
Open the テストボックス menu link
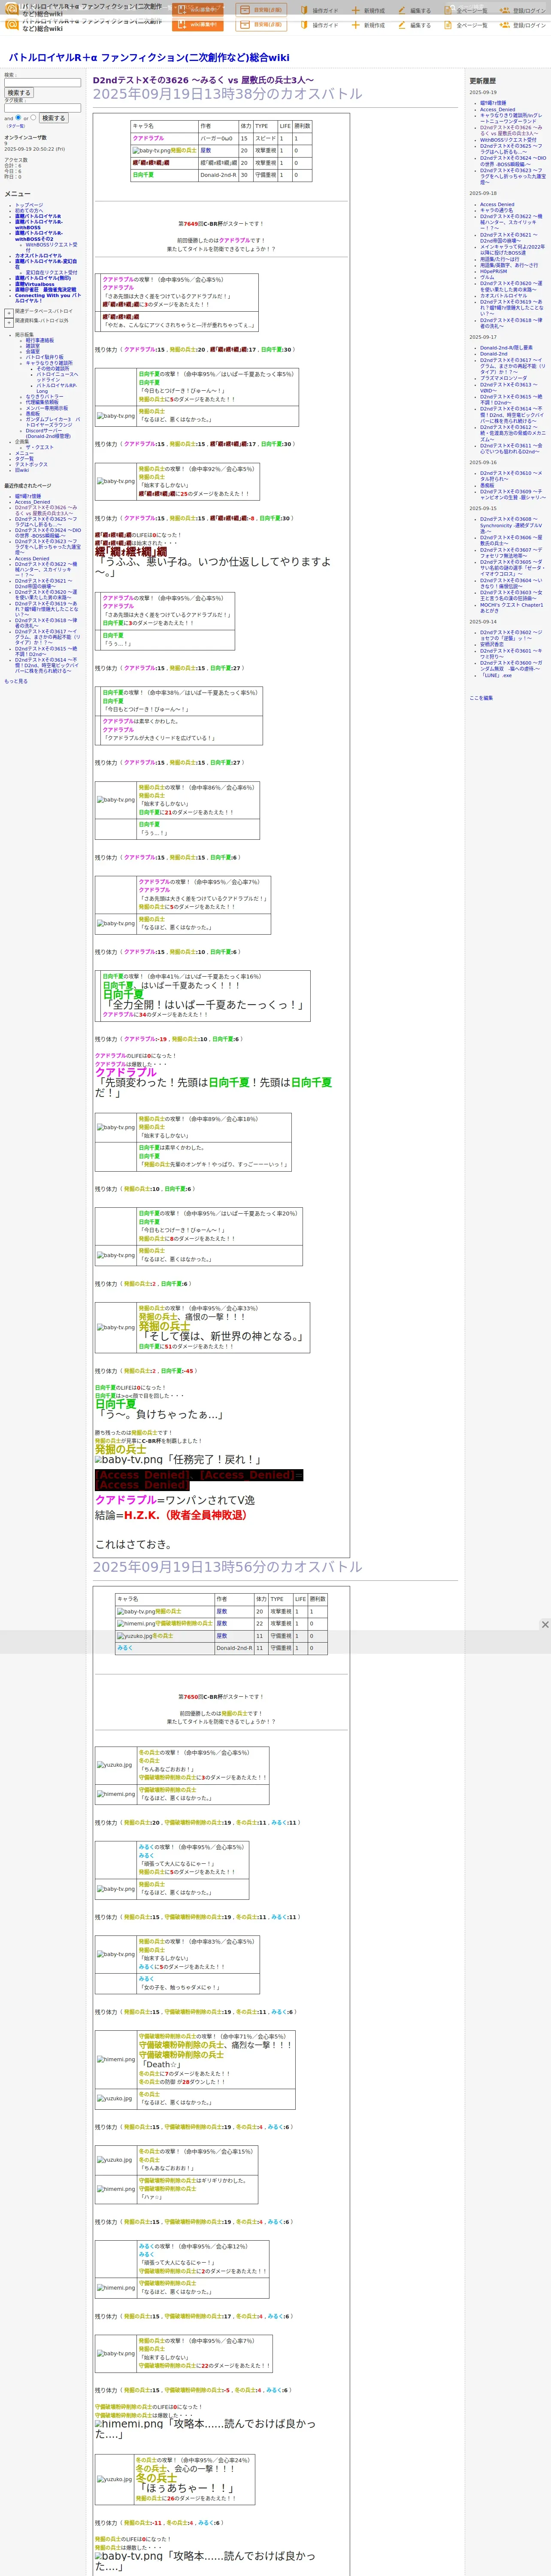(x=31, y=464)
